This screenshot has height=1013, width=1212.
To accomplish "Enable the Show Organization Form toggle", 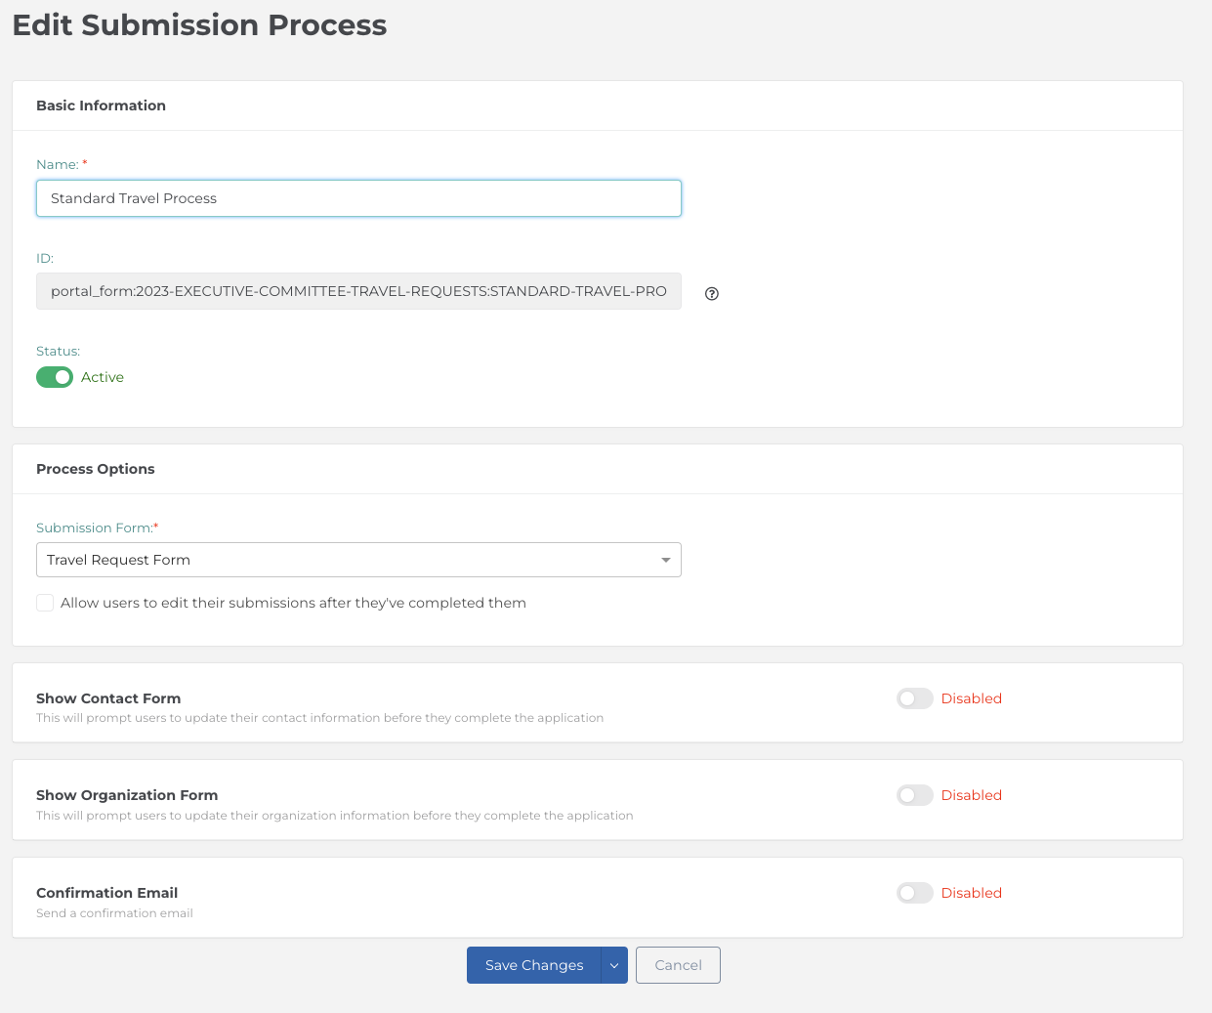I will tap(915, 795).
